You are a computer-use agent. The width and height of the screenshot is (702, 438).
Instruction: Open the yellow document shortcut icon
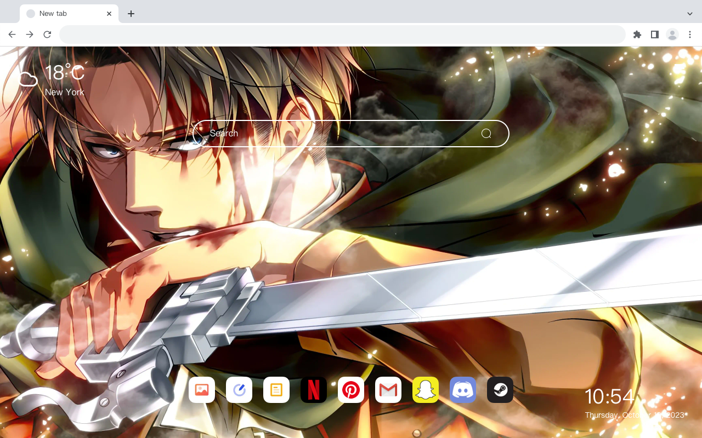click(276, 390)
